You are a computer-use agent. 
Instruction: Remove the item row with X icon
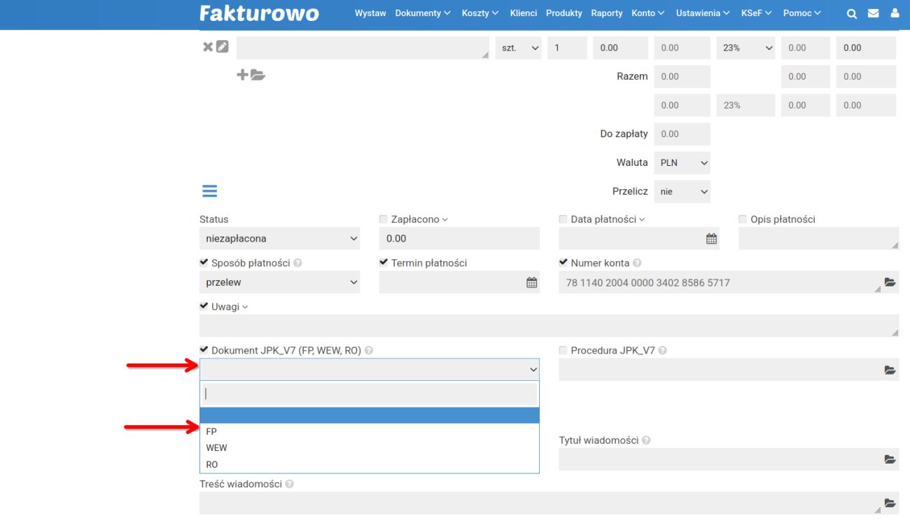(x=207, y=47)
